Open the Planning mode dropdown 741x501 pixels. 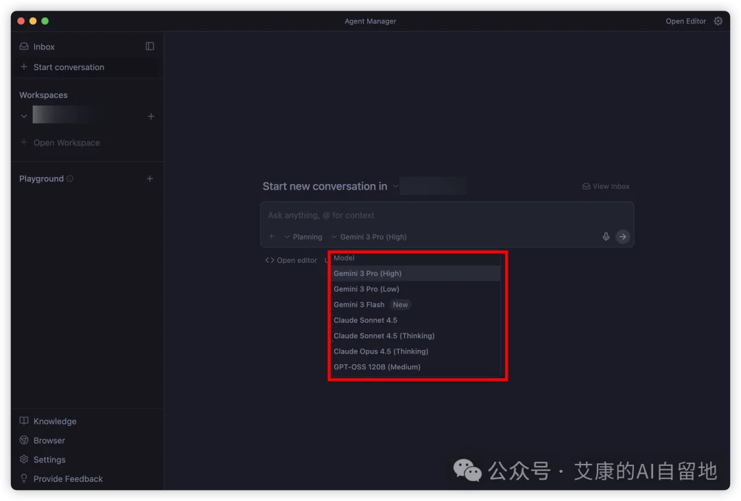point(304,236)
